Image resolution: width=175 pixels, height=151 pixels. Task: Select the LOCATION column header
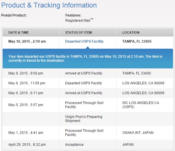[x=131, y=32]
